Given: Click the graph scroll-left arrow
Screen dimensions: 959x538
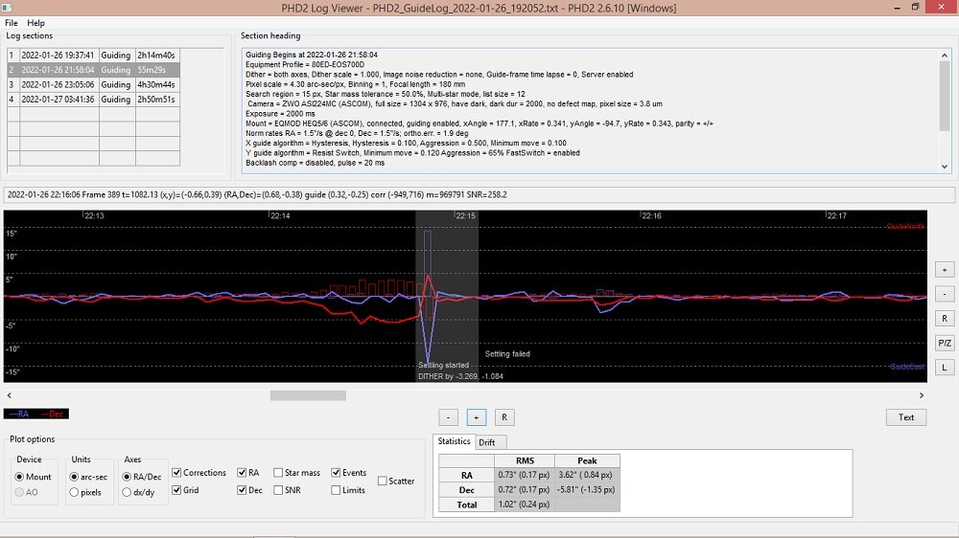Looking at the screenshot, I should click(10, 395).
